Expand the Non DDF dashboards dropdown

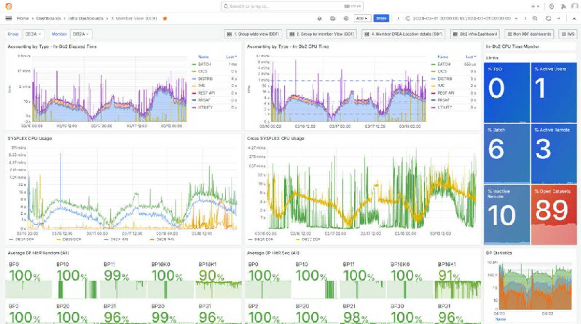pos(529,34)
